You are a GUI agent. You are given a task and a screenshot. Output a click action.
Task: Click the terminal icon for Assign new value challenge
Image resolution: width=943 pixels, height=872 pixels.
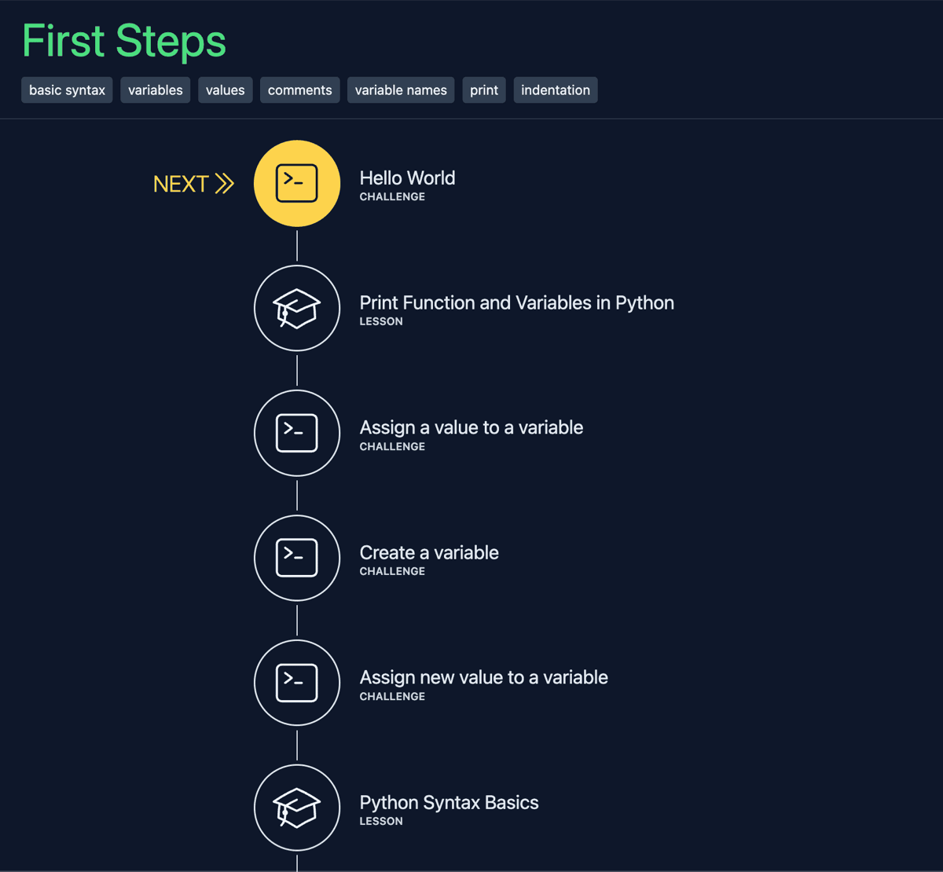(x=297, y=682)
